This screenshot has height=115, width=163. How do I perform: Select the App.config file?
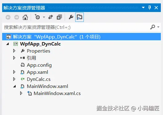pos(39,65)
